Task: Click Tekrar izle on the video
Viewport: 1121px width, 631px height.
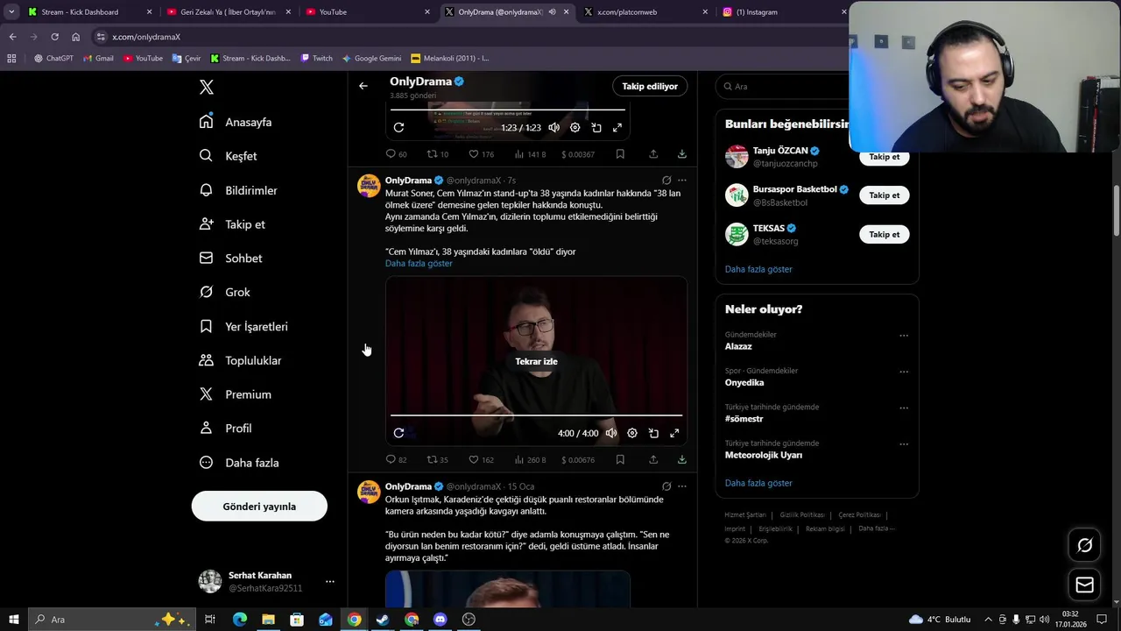Action: pyautogui.click(x=536, y=361)
